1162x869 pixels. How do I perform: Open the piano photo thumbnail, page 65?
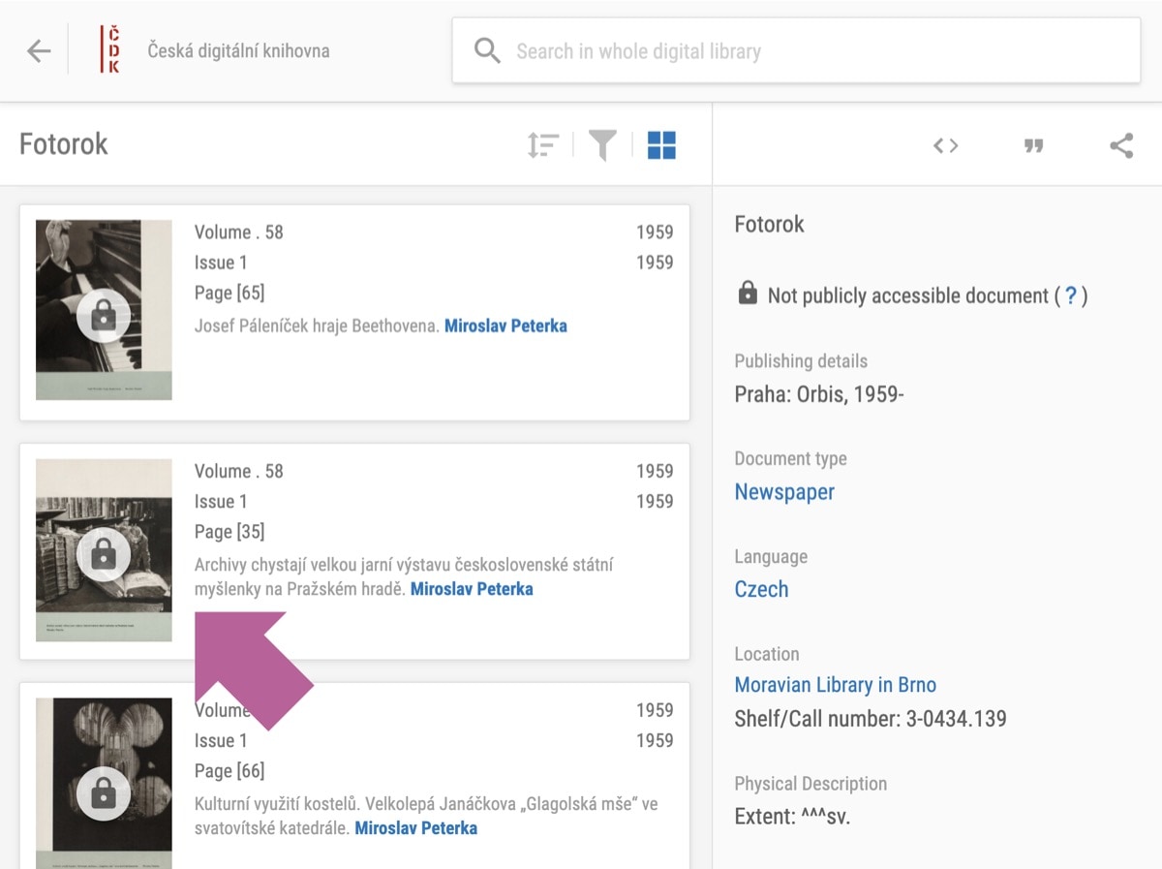[104, 310]
